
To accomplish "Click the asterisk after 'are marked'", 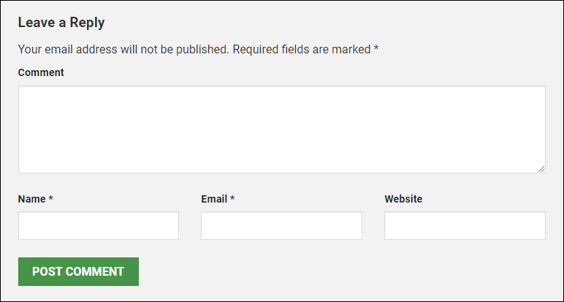I will tap(376, 49).
